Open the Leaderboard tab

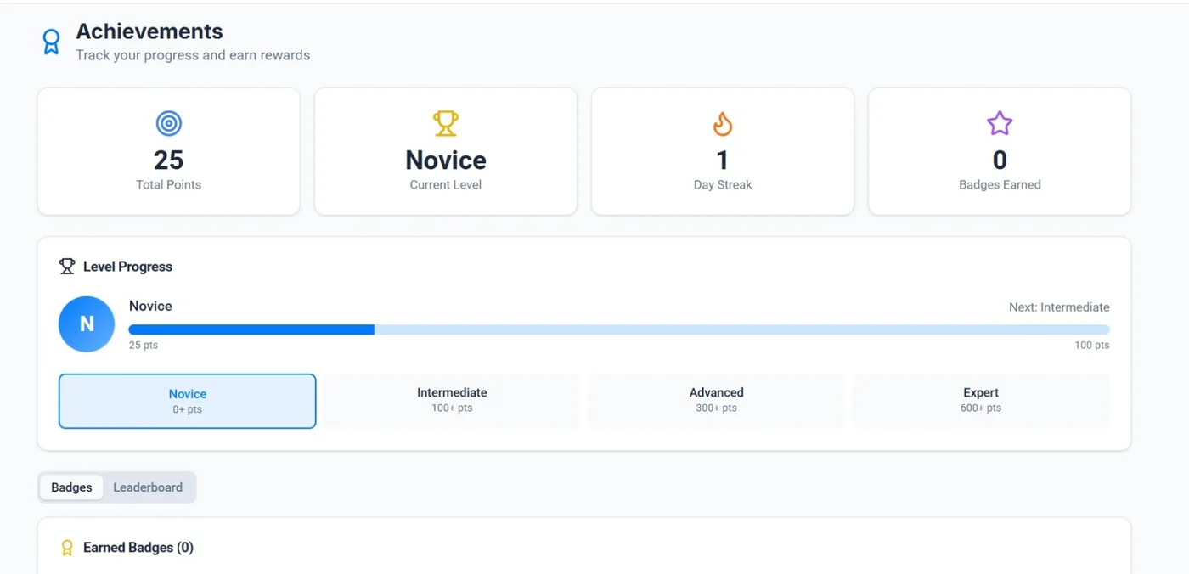click(148, 487)
